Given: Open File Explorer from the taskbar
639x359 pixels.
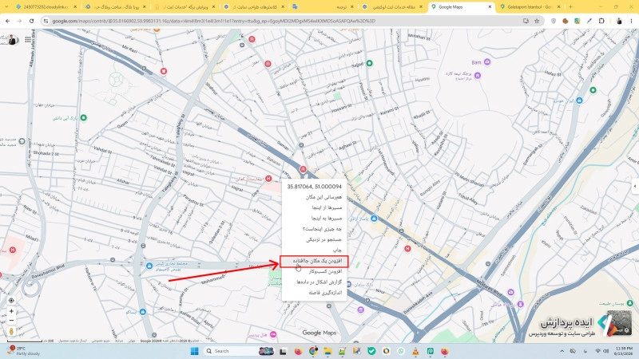Looking at the screenshot, I should [x=327, y=351].
